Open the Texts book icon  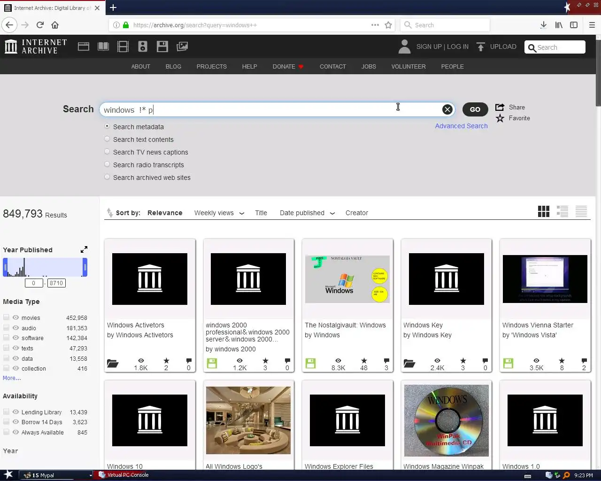103,47
